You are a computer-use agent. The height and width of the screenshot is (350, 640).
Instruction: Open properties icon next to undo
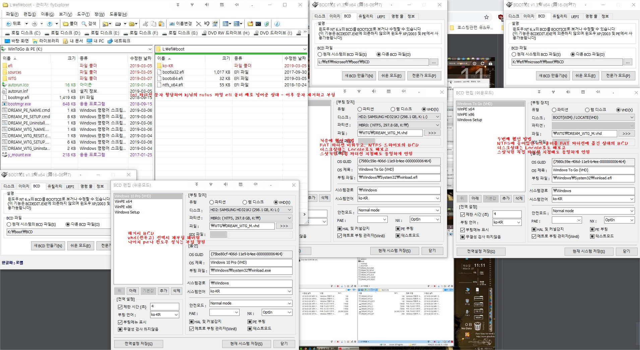tap(215, 24)
